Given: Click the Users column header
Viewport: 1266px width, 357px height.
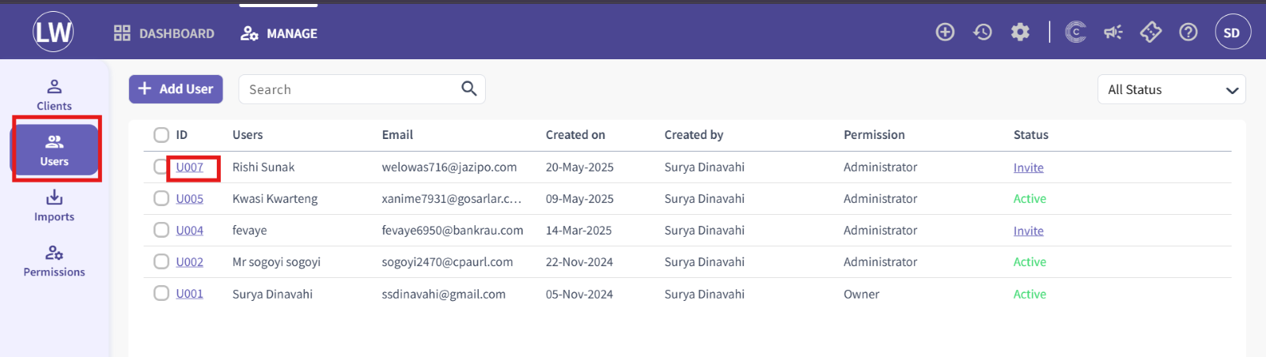Looking at the screenshot, I should click(x=248, y=135).
